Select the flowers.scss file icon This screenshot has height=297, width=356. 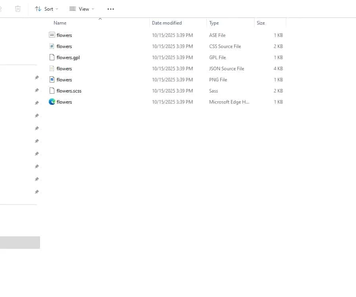click(52, 91)
